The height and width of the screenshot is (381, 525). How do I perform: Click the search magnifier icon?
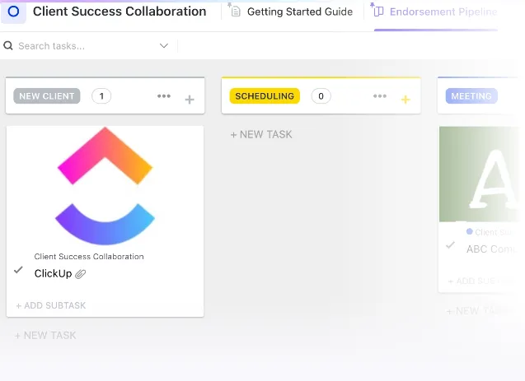8,46
